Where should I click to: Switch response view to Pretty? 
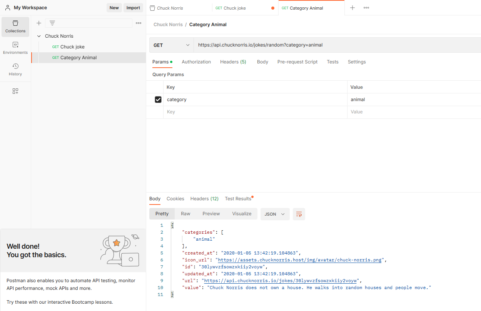162,214
